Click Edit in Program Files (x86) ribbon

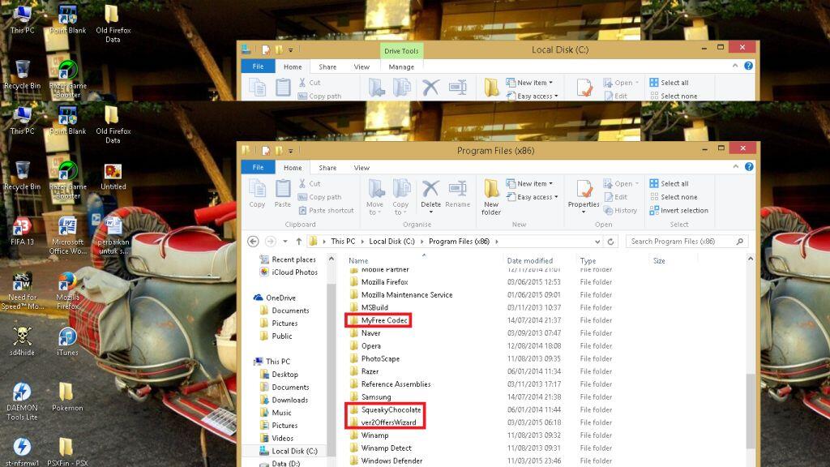(616, 197)
